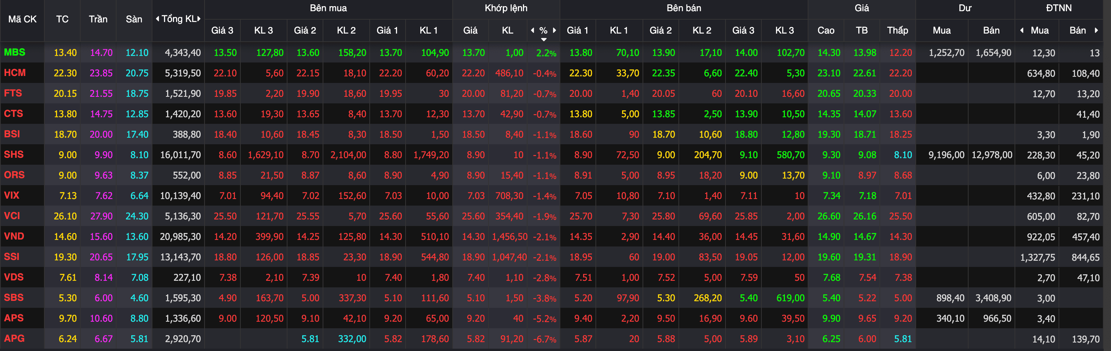Select the ORS stock row symbol
Image resolution: width=1111 pixels, height=351 pixels.
point(14,175)
